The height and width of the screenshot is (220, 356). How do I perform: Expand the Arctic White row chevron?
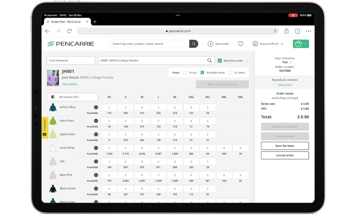tap(96, 148)
